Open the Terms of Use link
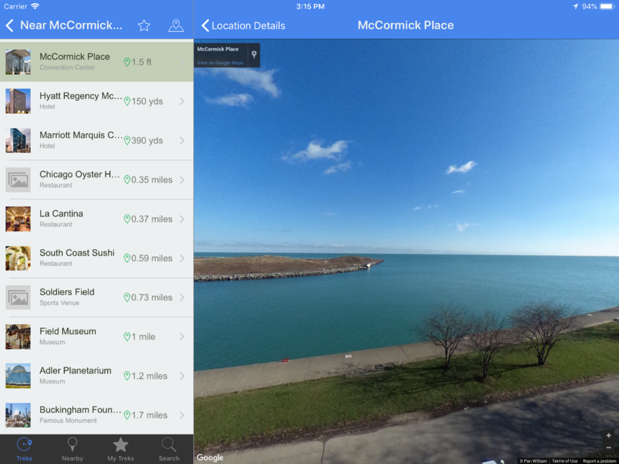Viewport: 619px width, 464px height. [565, 461]
